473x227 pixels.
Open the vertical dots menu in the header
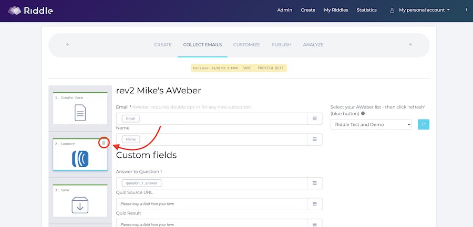coord(466,9)
